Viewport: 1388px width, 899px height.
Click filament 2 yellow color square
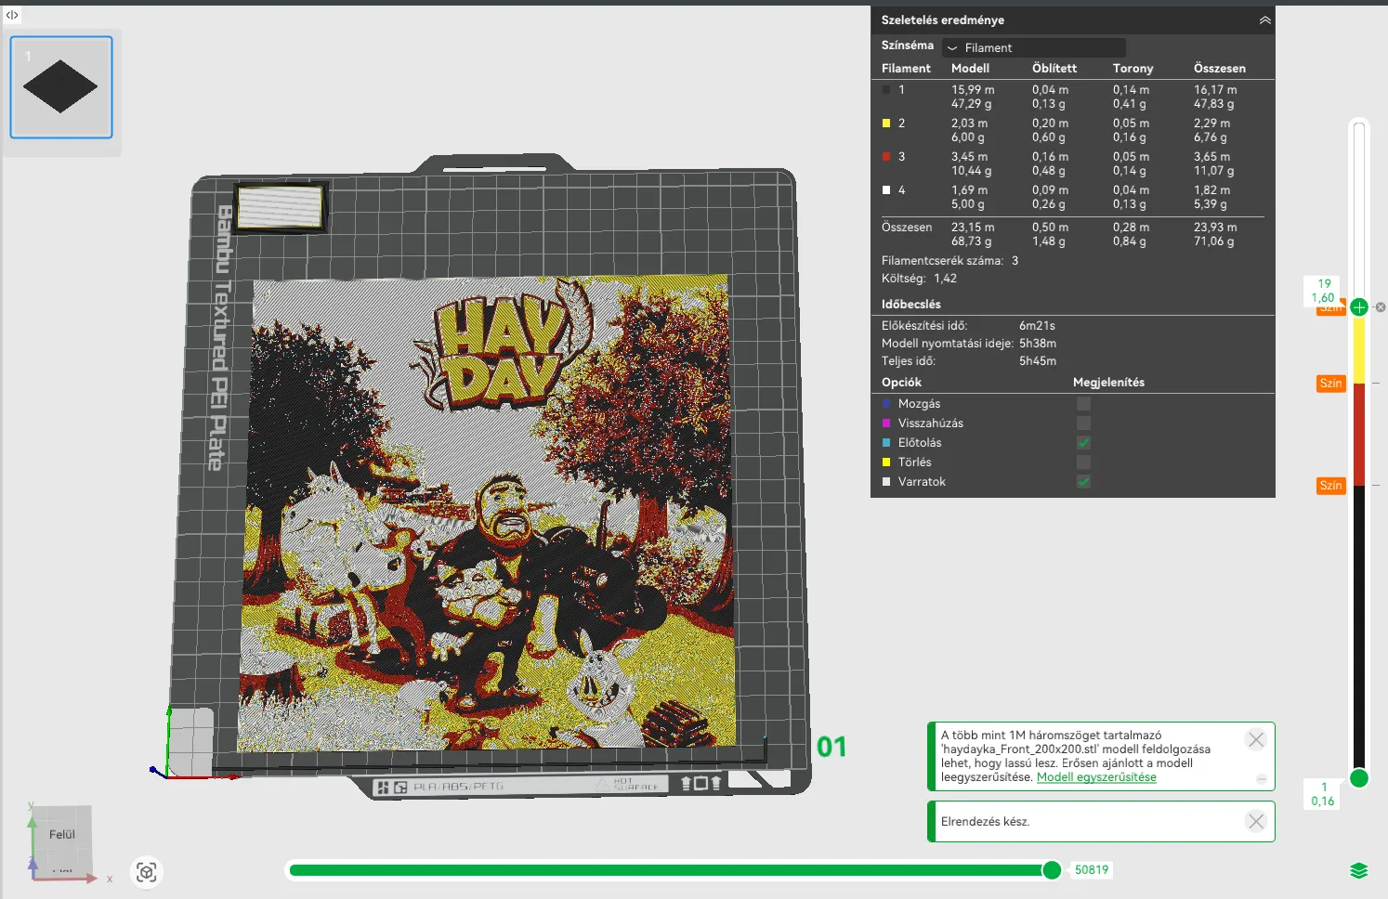(x=886, y=124)
